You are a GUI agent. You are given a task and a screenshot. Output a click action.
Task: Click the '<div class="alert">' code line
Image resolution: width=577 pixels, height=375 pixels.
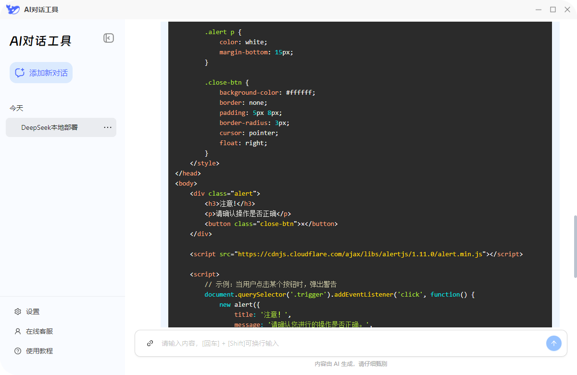pyautogui.click(x=225, y=193)
